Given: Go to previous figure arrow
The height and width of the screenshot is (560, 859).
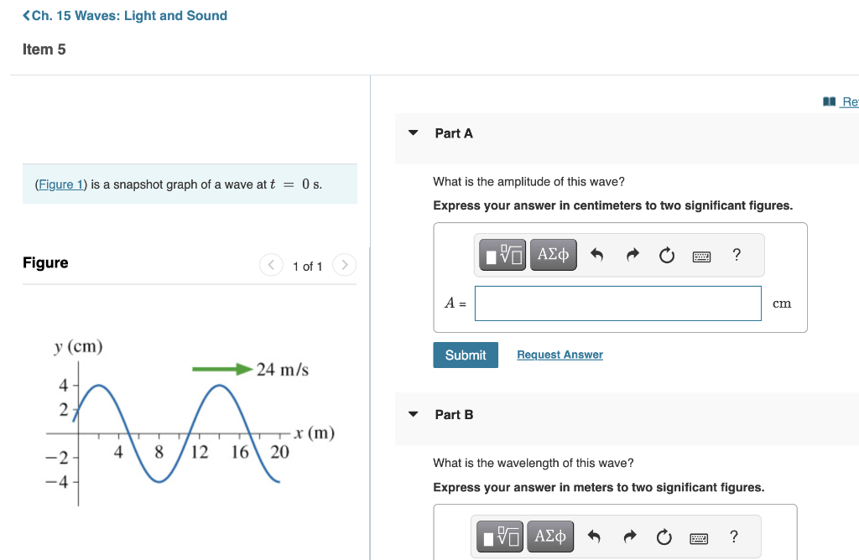Looking at the screenshot, I should 271,266.
